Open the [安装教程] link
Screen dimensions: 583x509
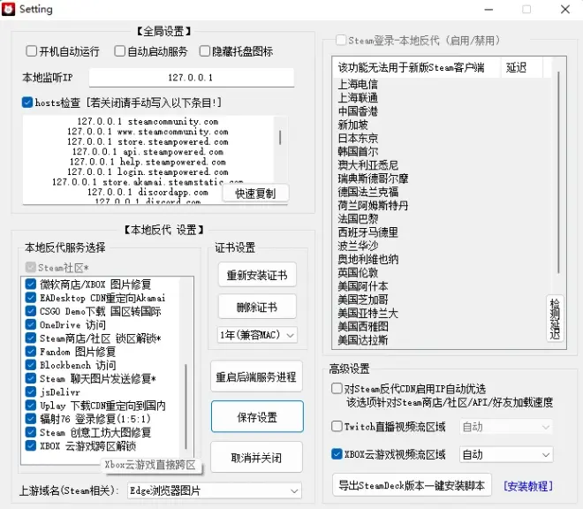click(528, 486)
